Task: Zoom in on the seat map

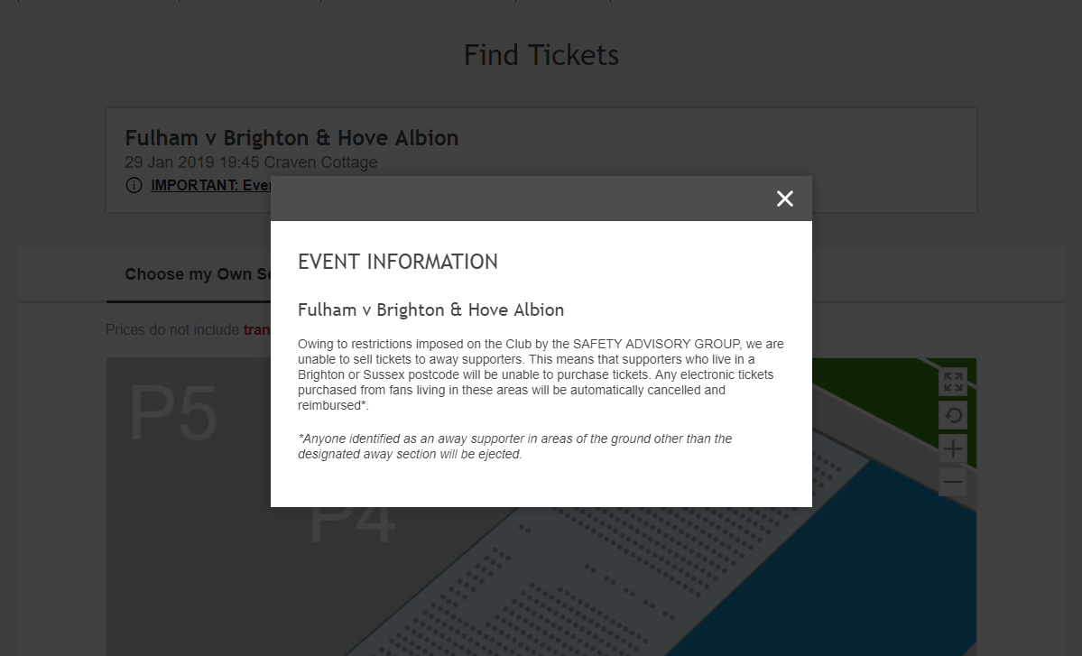Action: click(x=953, y=449)
